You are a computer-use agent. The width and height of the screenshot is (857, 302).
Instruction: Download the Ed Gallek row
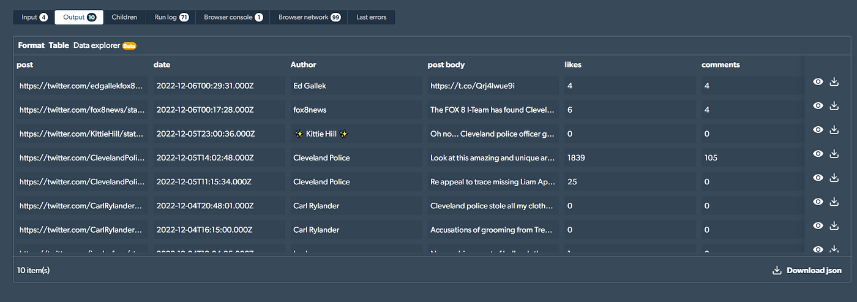coord(834,81)
